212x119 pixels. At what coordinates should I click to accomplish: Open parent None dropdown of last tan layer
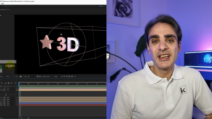(11, 101)
